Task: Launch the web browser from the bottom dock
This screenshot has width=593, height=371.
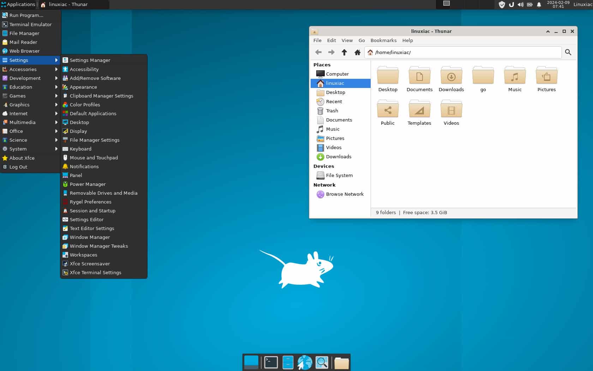Action: pos(305,362)
